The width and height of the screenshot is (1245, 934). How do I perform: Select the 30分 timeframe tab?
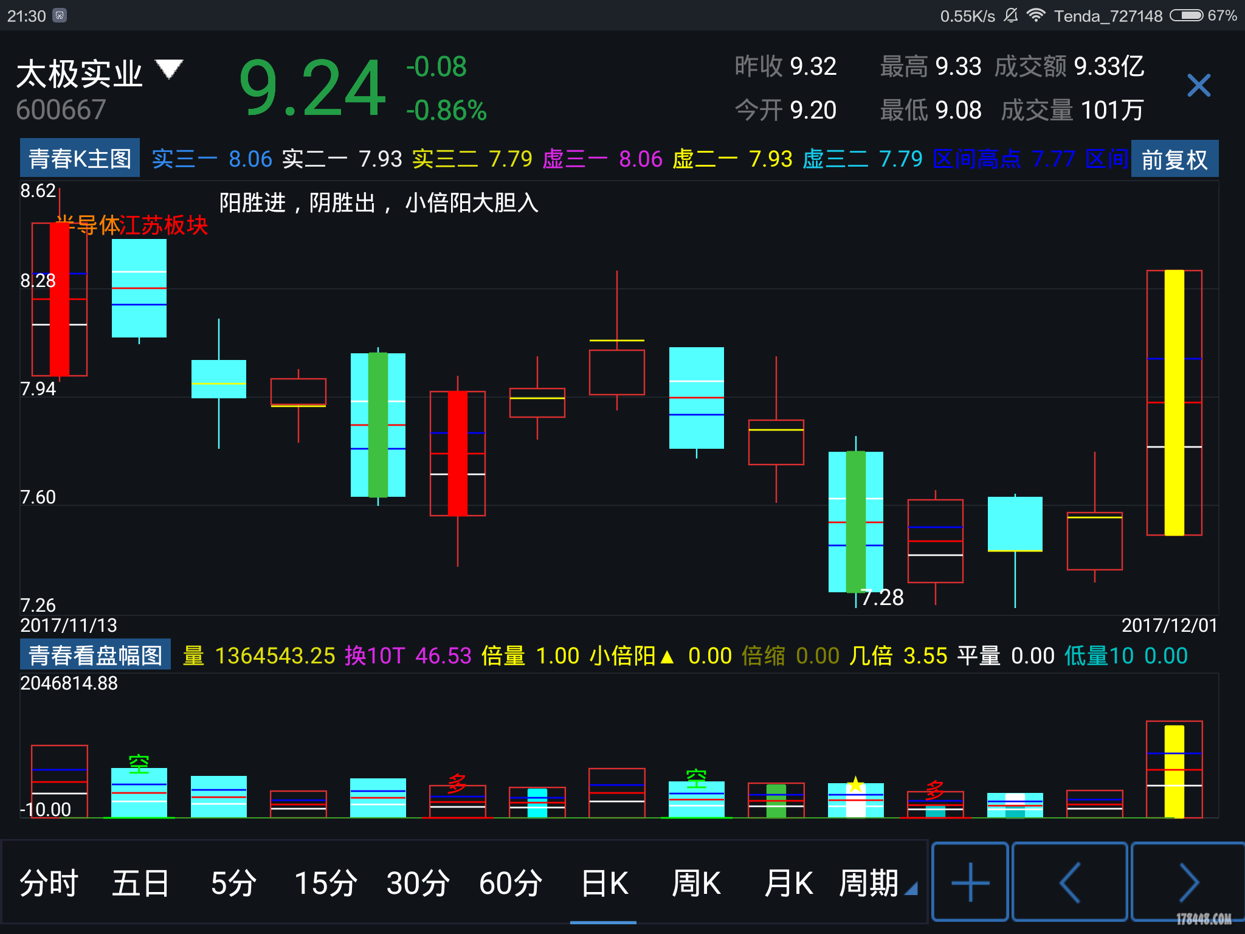pos(418,883)
